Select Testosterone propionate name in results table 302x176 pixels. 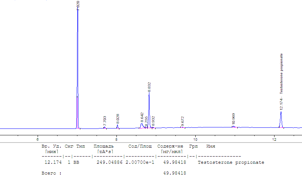[x=231, y=162]
